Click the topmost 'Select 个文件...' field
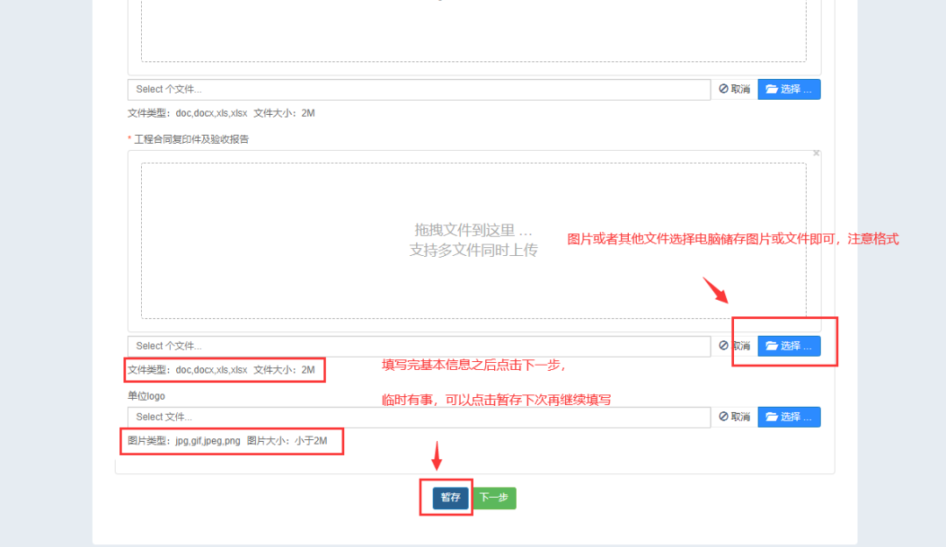 point(419,89)
